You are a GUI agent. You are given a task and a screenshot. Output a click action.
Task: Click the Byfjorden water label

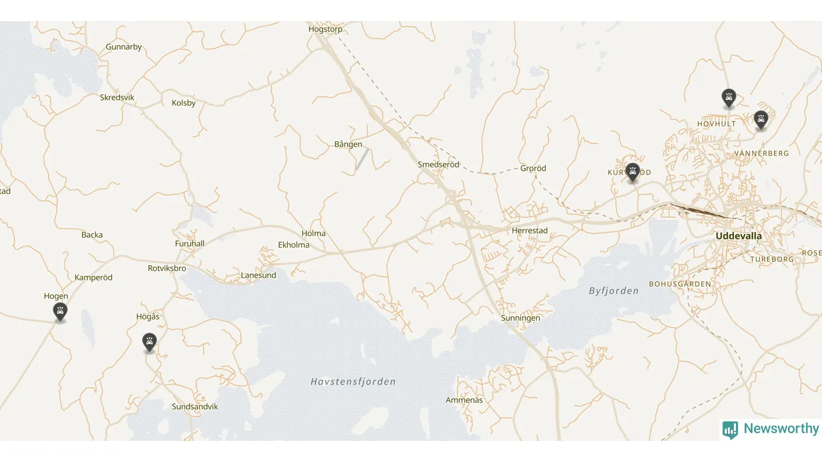[x=614, y=291]
